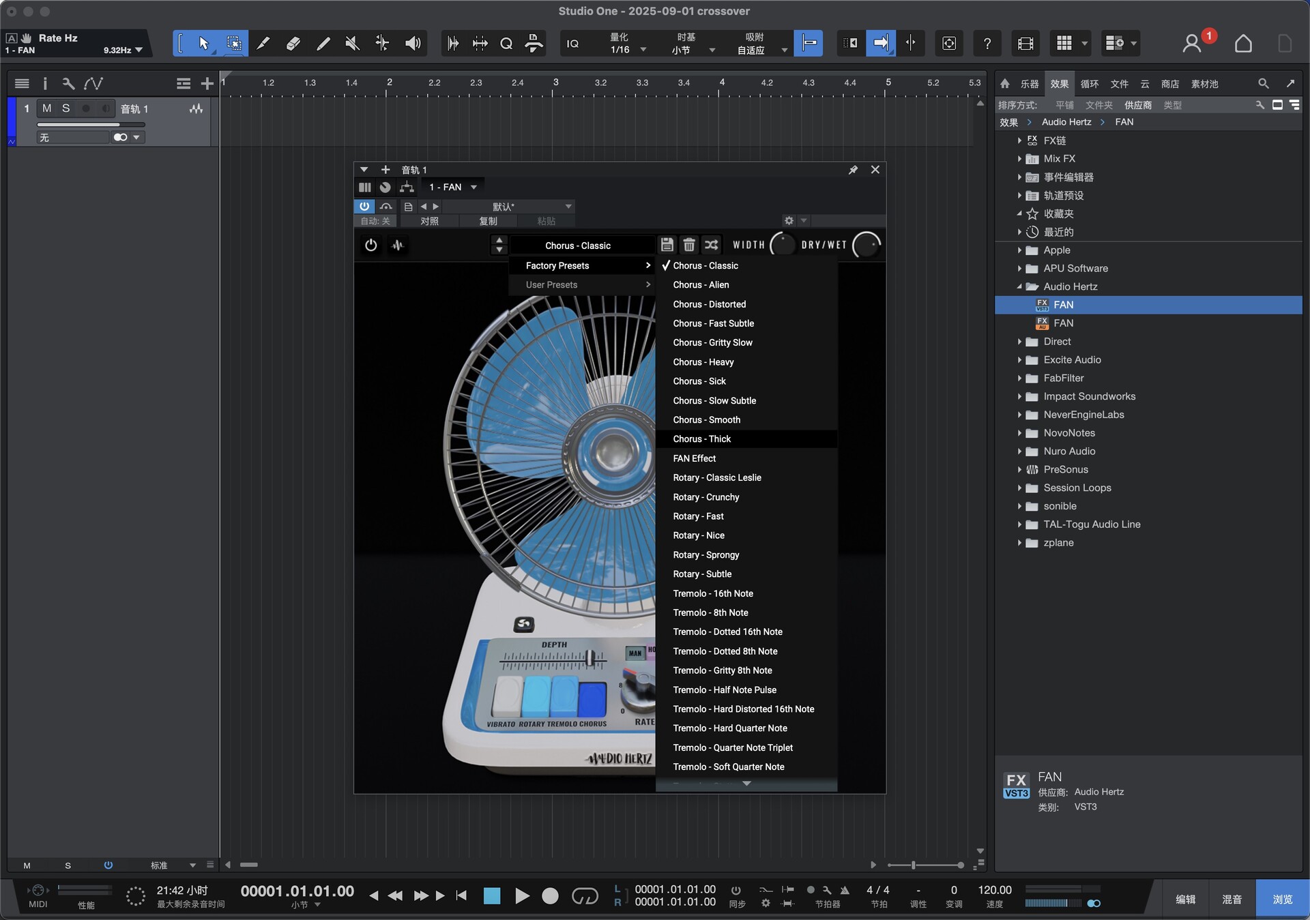Select the Eraser tool
The height and width of the screenshot is (920, 1310).
coord(293,44)
